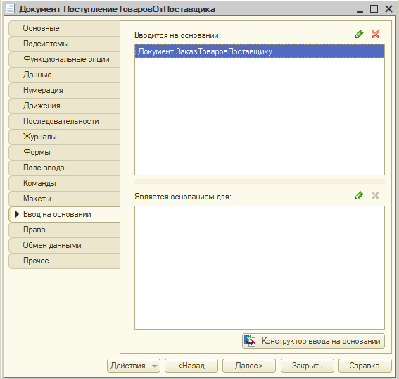Open the Действия dropdown menu
The width and height of the screenshot is (399, 379).
point(134,366)
